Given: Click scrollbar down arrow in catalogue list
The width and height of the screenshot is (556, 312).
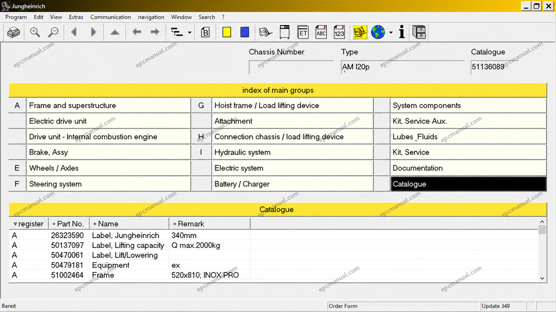Looking at the screenshot, I should (x=542, y=278).
